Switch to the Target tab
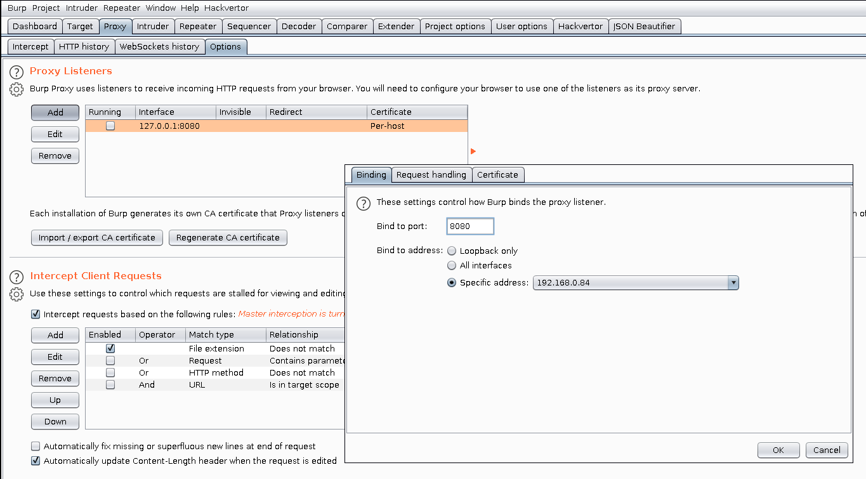 pyautogui.click(x=80, y=26)
